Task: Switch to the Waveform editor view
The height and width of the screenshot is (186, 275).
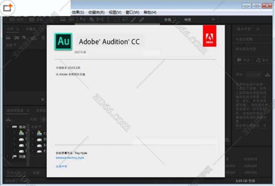Action: [17, 19]
